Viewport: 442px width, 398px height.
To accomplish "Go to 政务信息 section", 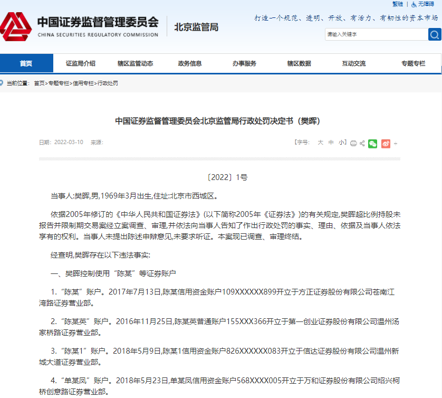I will click(x=190, y=63).
